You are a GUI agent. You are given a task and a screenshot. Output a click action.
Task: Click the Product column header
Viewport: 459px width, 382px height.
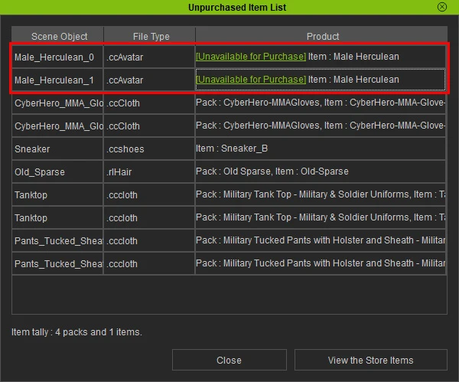322,36
